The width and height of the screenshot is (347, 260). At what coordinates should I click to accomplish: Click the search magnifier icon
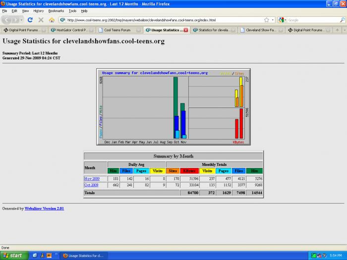[x=342, y=20]
